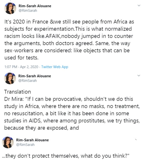Open the avatar on the Translation tweet
Image resolution: width=143 pixels, height=162 pixels.
tap(10, 78)
